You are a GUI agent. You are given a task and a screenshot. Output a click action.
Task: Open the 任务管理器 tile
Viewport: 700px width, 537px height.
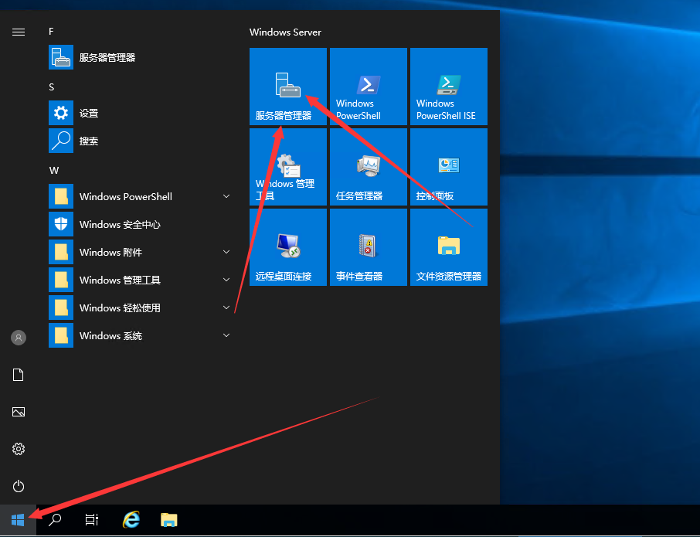click(x=368, y=166)
